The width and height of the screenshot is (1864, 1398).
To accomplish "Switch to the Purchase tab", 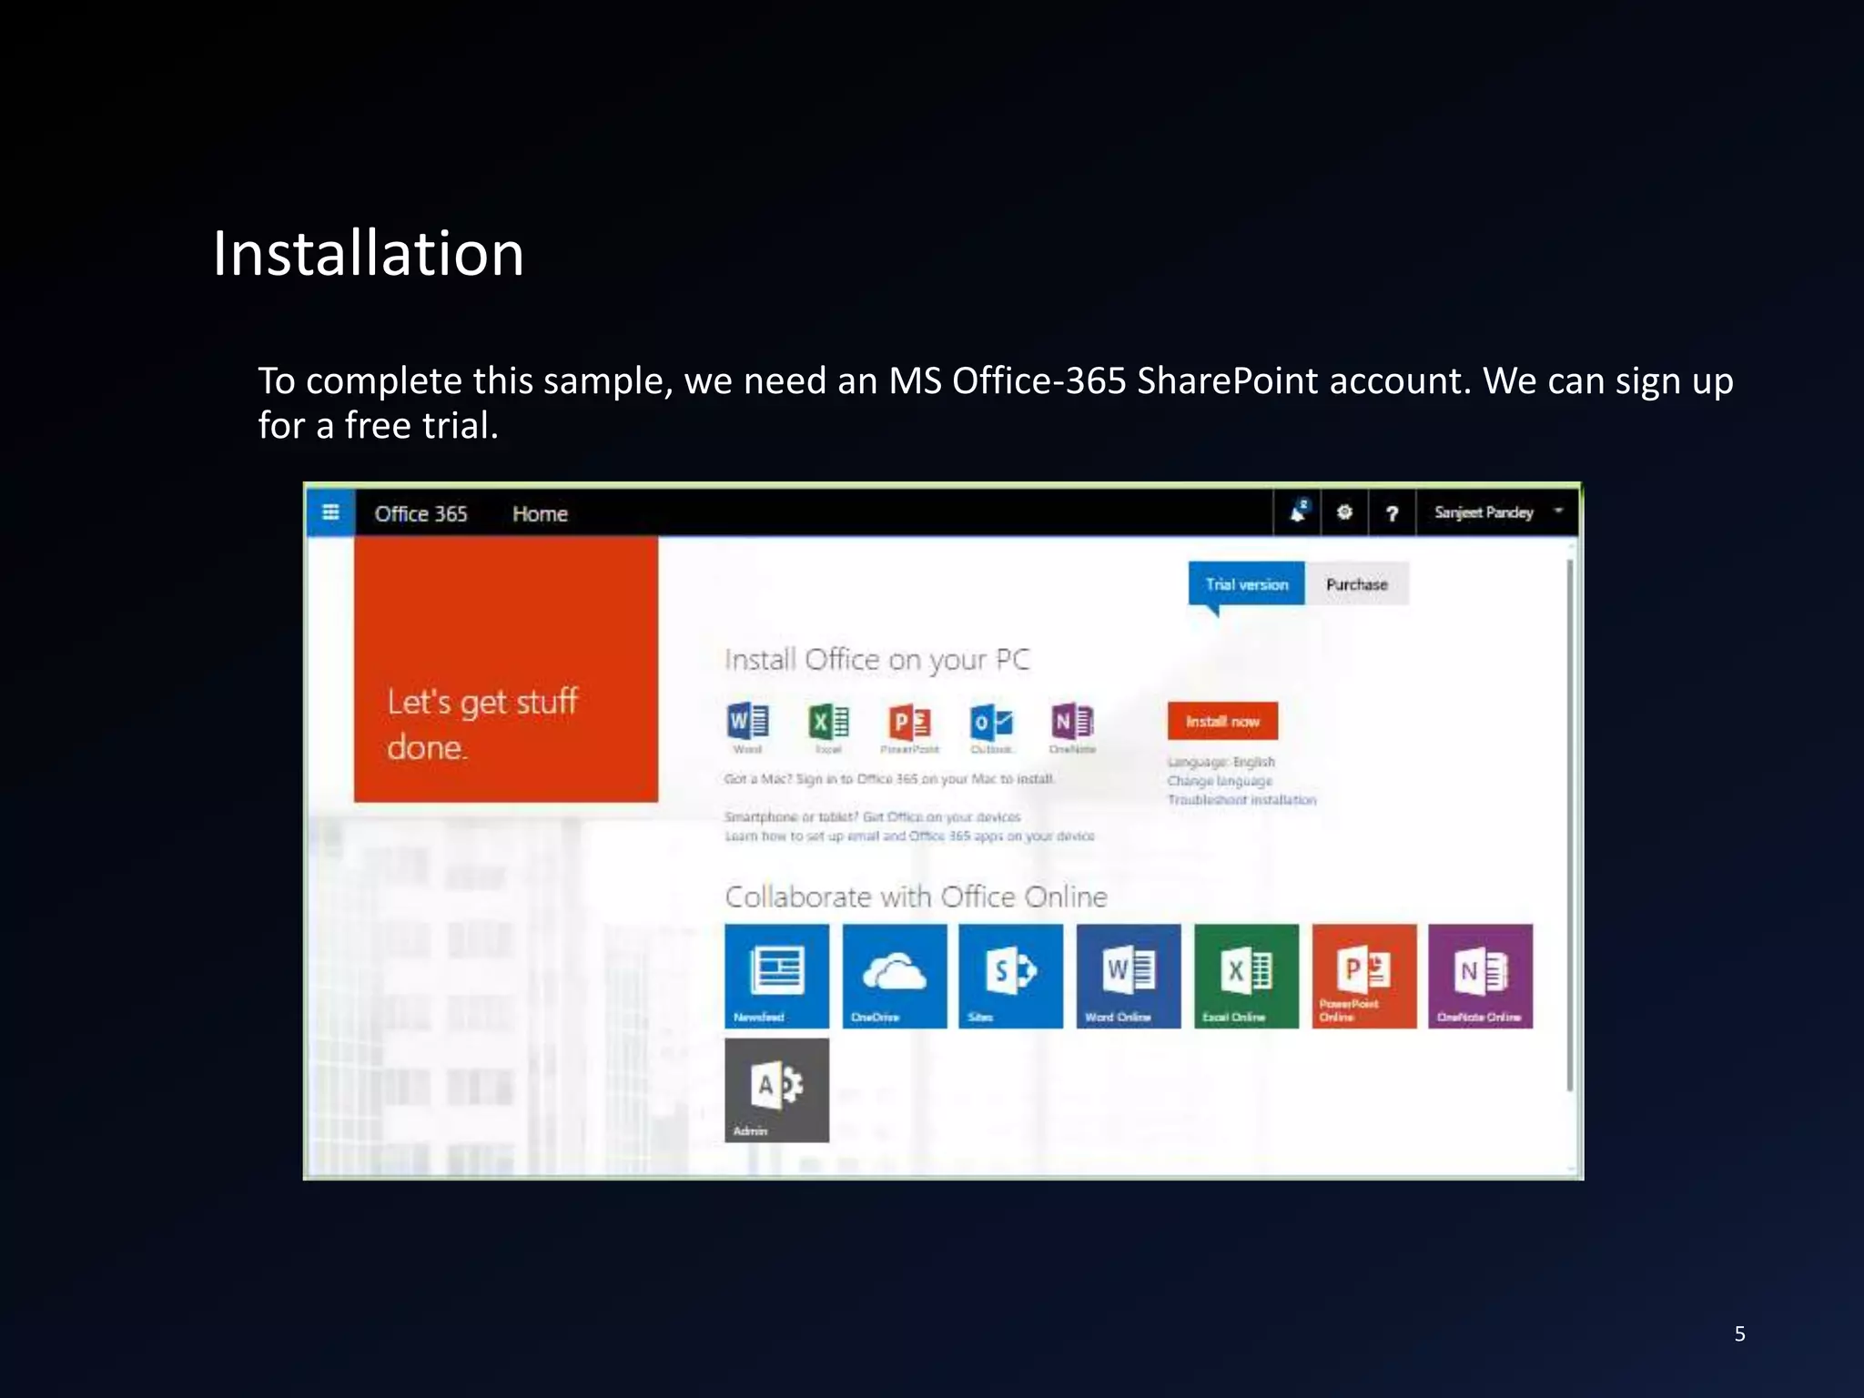I will click(1356, 584).
